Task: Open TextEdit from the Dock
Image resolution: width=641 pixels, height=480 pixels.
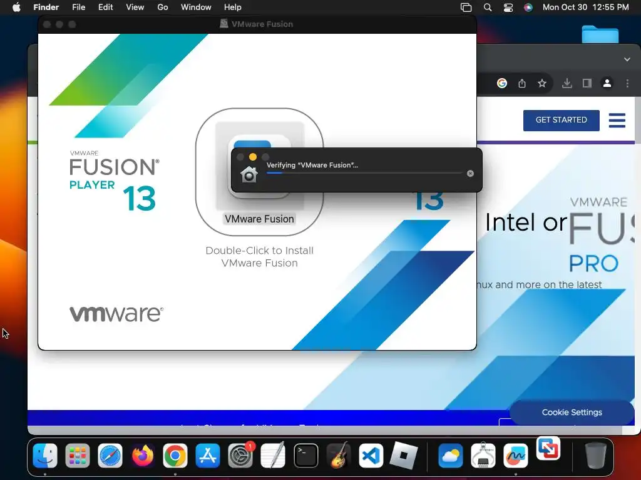Action: [x=273, y=455]
